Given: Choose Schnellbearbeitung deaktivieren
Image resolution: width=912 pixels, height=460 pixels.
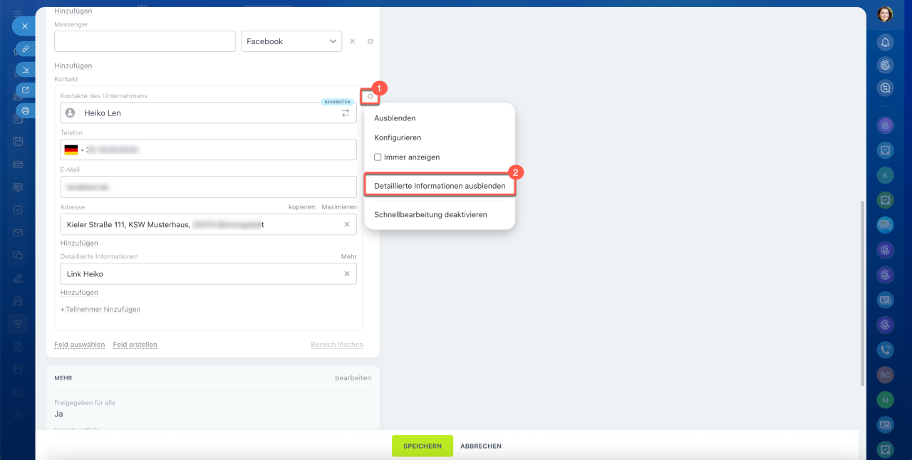Looking at the screenshot, I should coord(430,214).
